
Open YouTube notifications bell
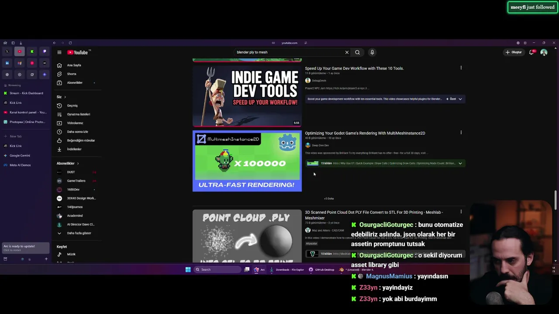click(531, 52)
